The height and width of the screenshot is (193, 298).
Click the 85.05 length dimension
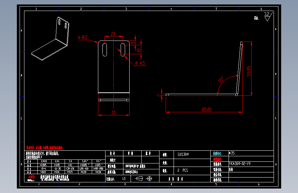coord(207,110)
